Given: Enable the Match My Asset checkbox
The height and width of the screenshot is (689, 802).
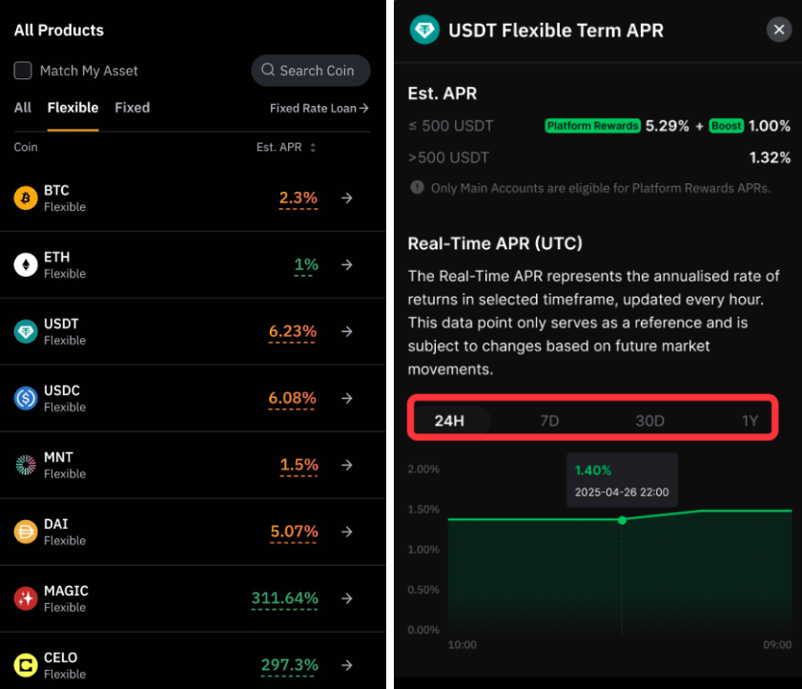Looking at the screenshot, I should 23,71.
